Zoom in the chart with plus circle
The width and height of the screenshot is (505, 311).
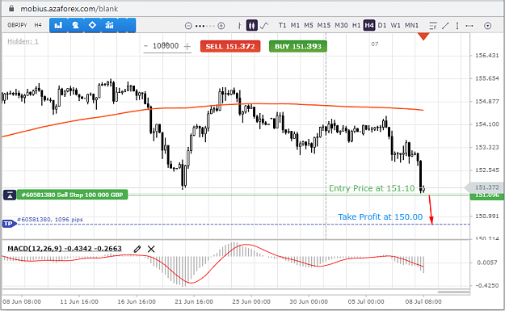221,26
